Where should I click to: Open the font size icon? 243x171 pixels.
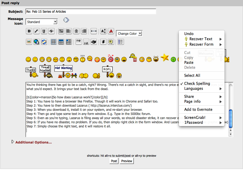(x=103, y=31)
